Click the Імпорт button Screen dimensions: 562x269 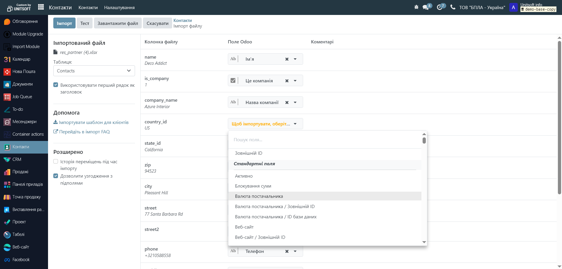click(x=64, y=23)
